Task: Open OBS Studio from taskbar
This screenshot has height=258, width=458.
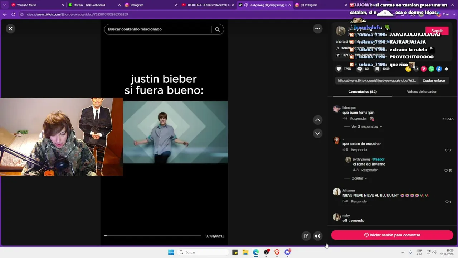Action: click(x=266, y=252)
